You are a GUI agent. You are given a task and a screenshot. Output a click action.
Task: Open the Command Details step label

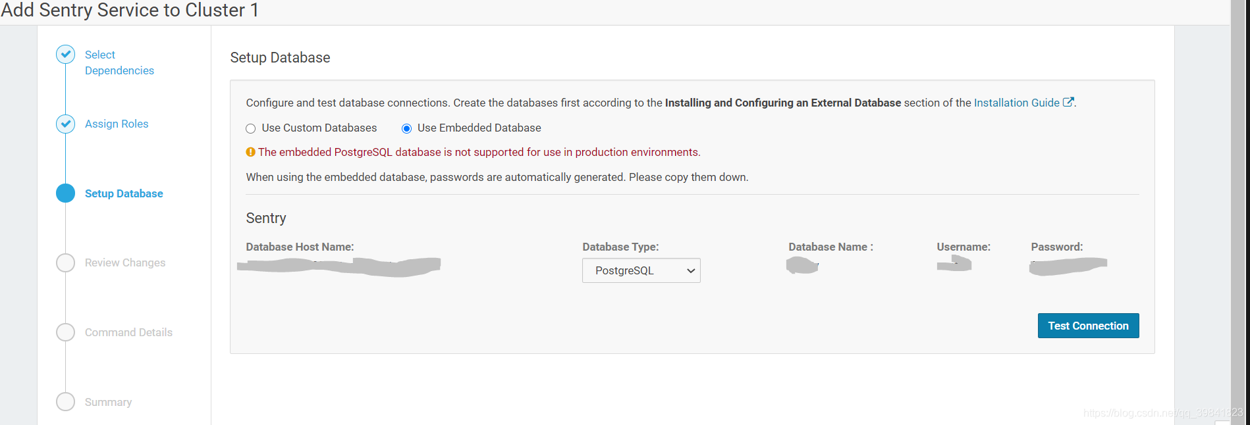point(128,332)
